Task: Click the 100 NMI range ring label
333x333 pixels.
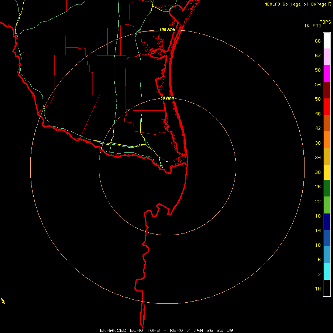Action: click(x=167, y=30)
